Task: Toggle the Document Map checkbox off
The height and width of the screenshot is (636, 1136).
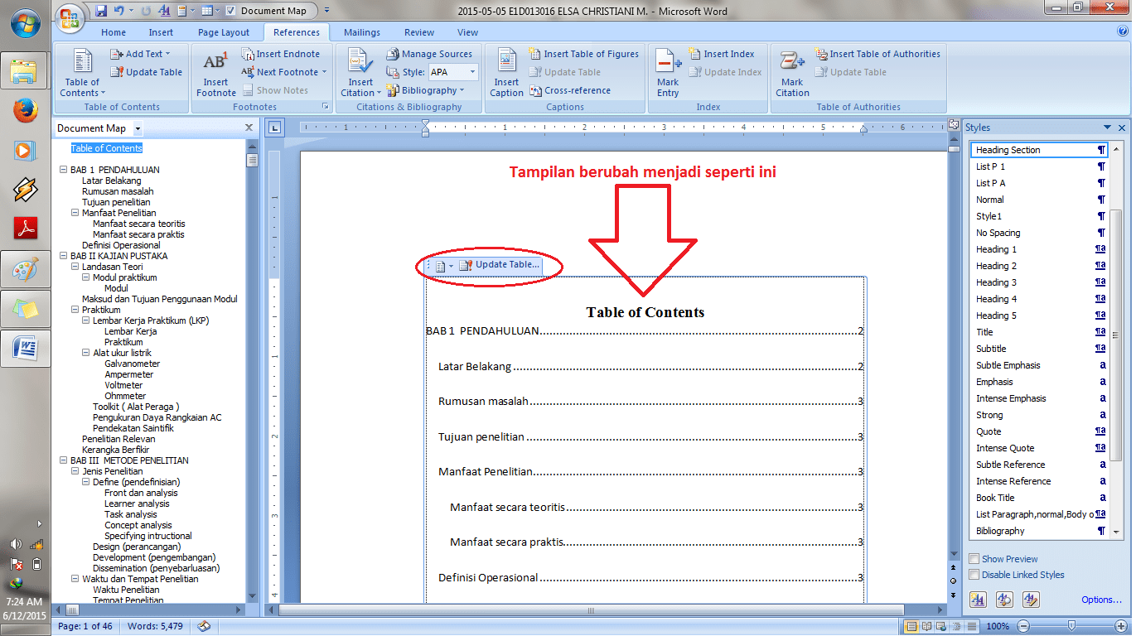Action: [230, 11]
